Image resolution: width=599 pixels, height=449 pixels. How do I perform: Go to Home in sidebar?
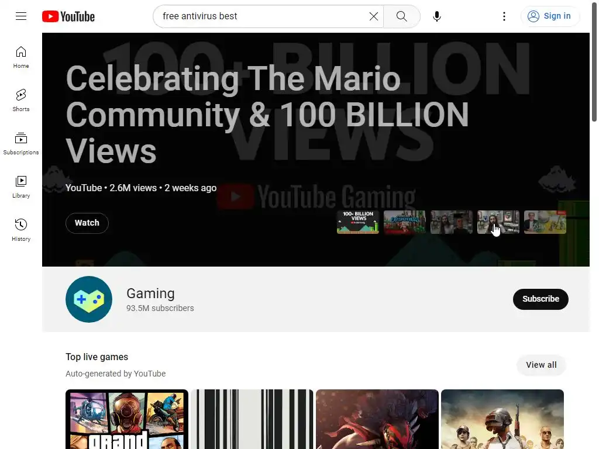[21, 57]
